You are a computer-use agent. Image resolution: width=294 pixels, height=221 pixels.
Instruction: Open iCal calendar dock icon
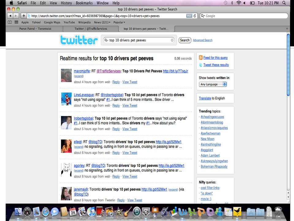coord(73,212)
